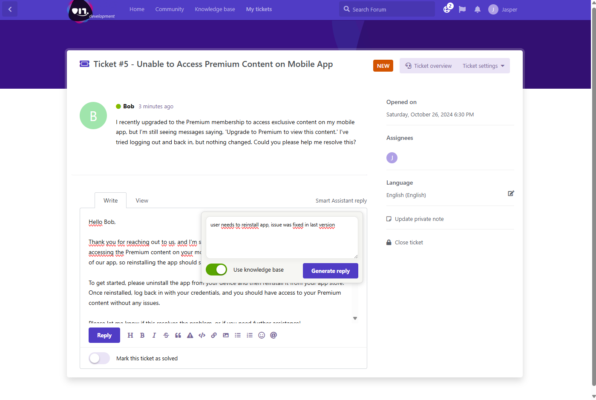Insert a hyperlink in the reply

click(214, 335)
